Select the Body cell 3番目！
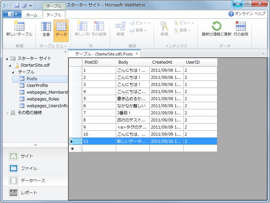Screen dimensions: 270x203 click(x=133, y=113)
